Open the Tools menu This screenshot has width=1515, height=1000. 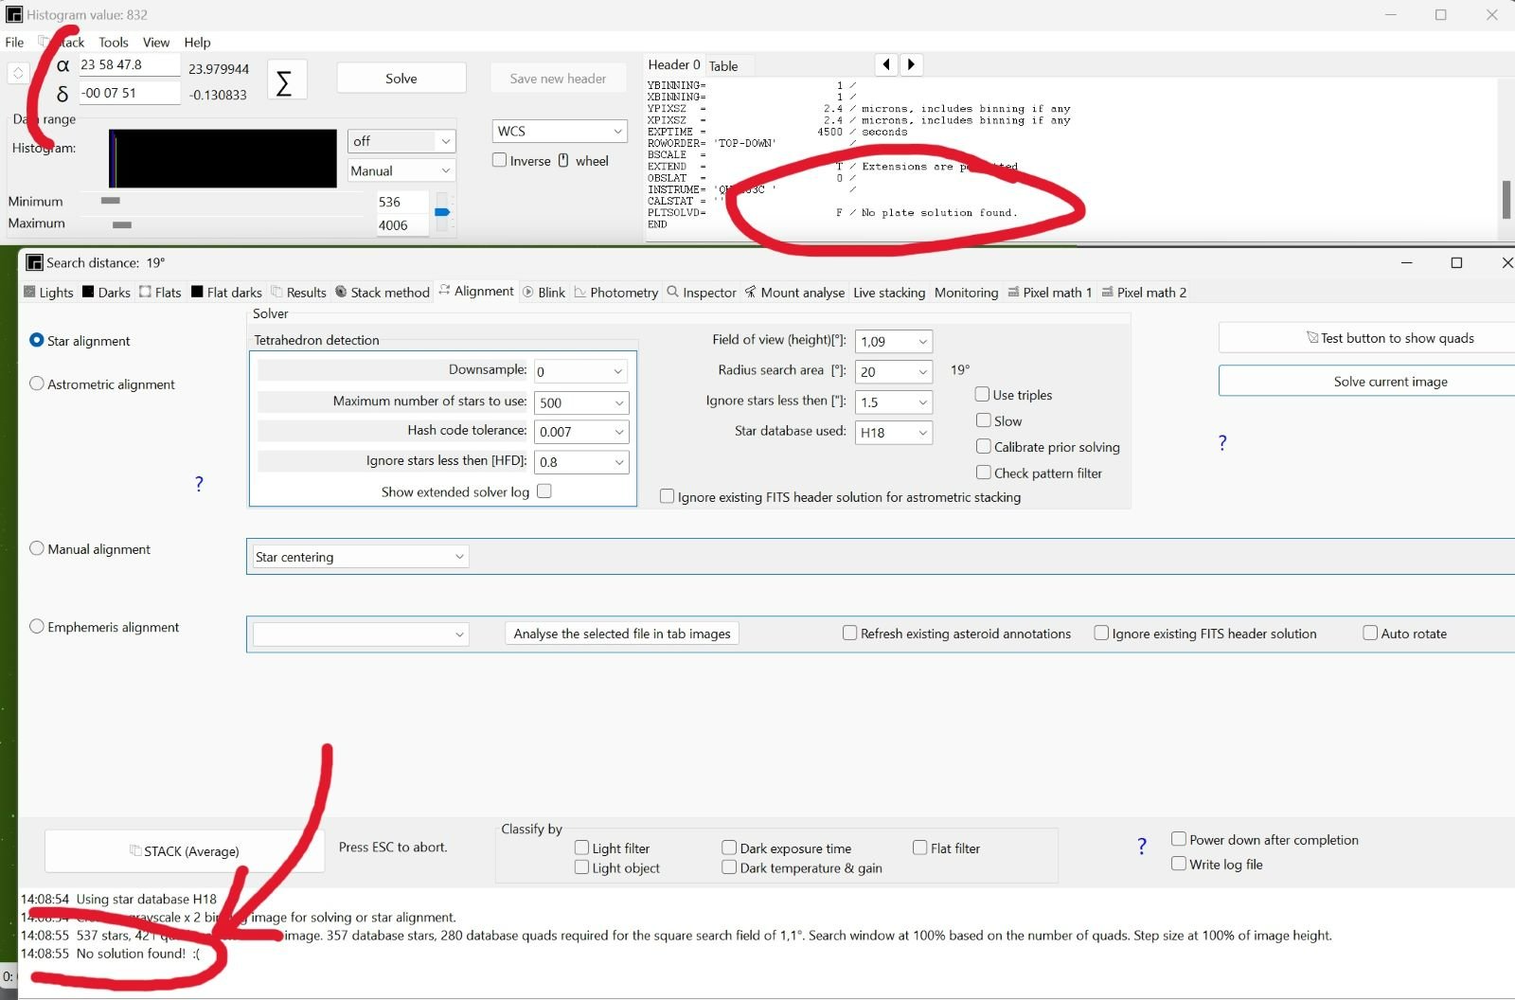(x=113, y=43)
